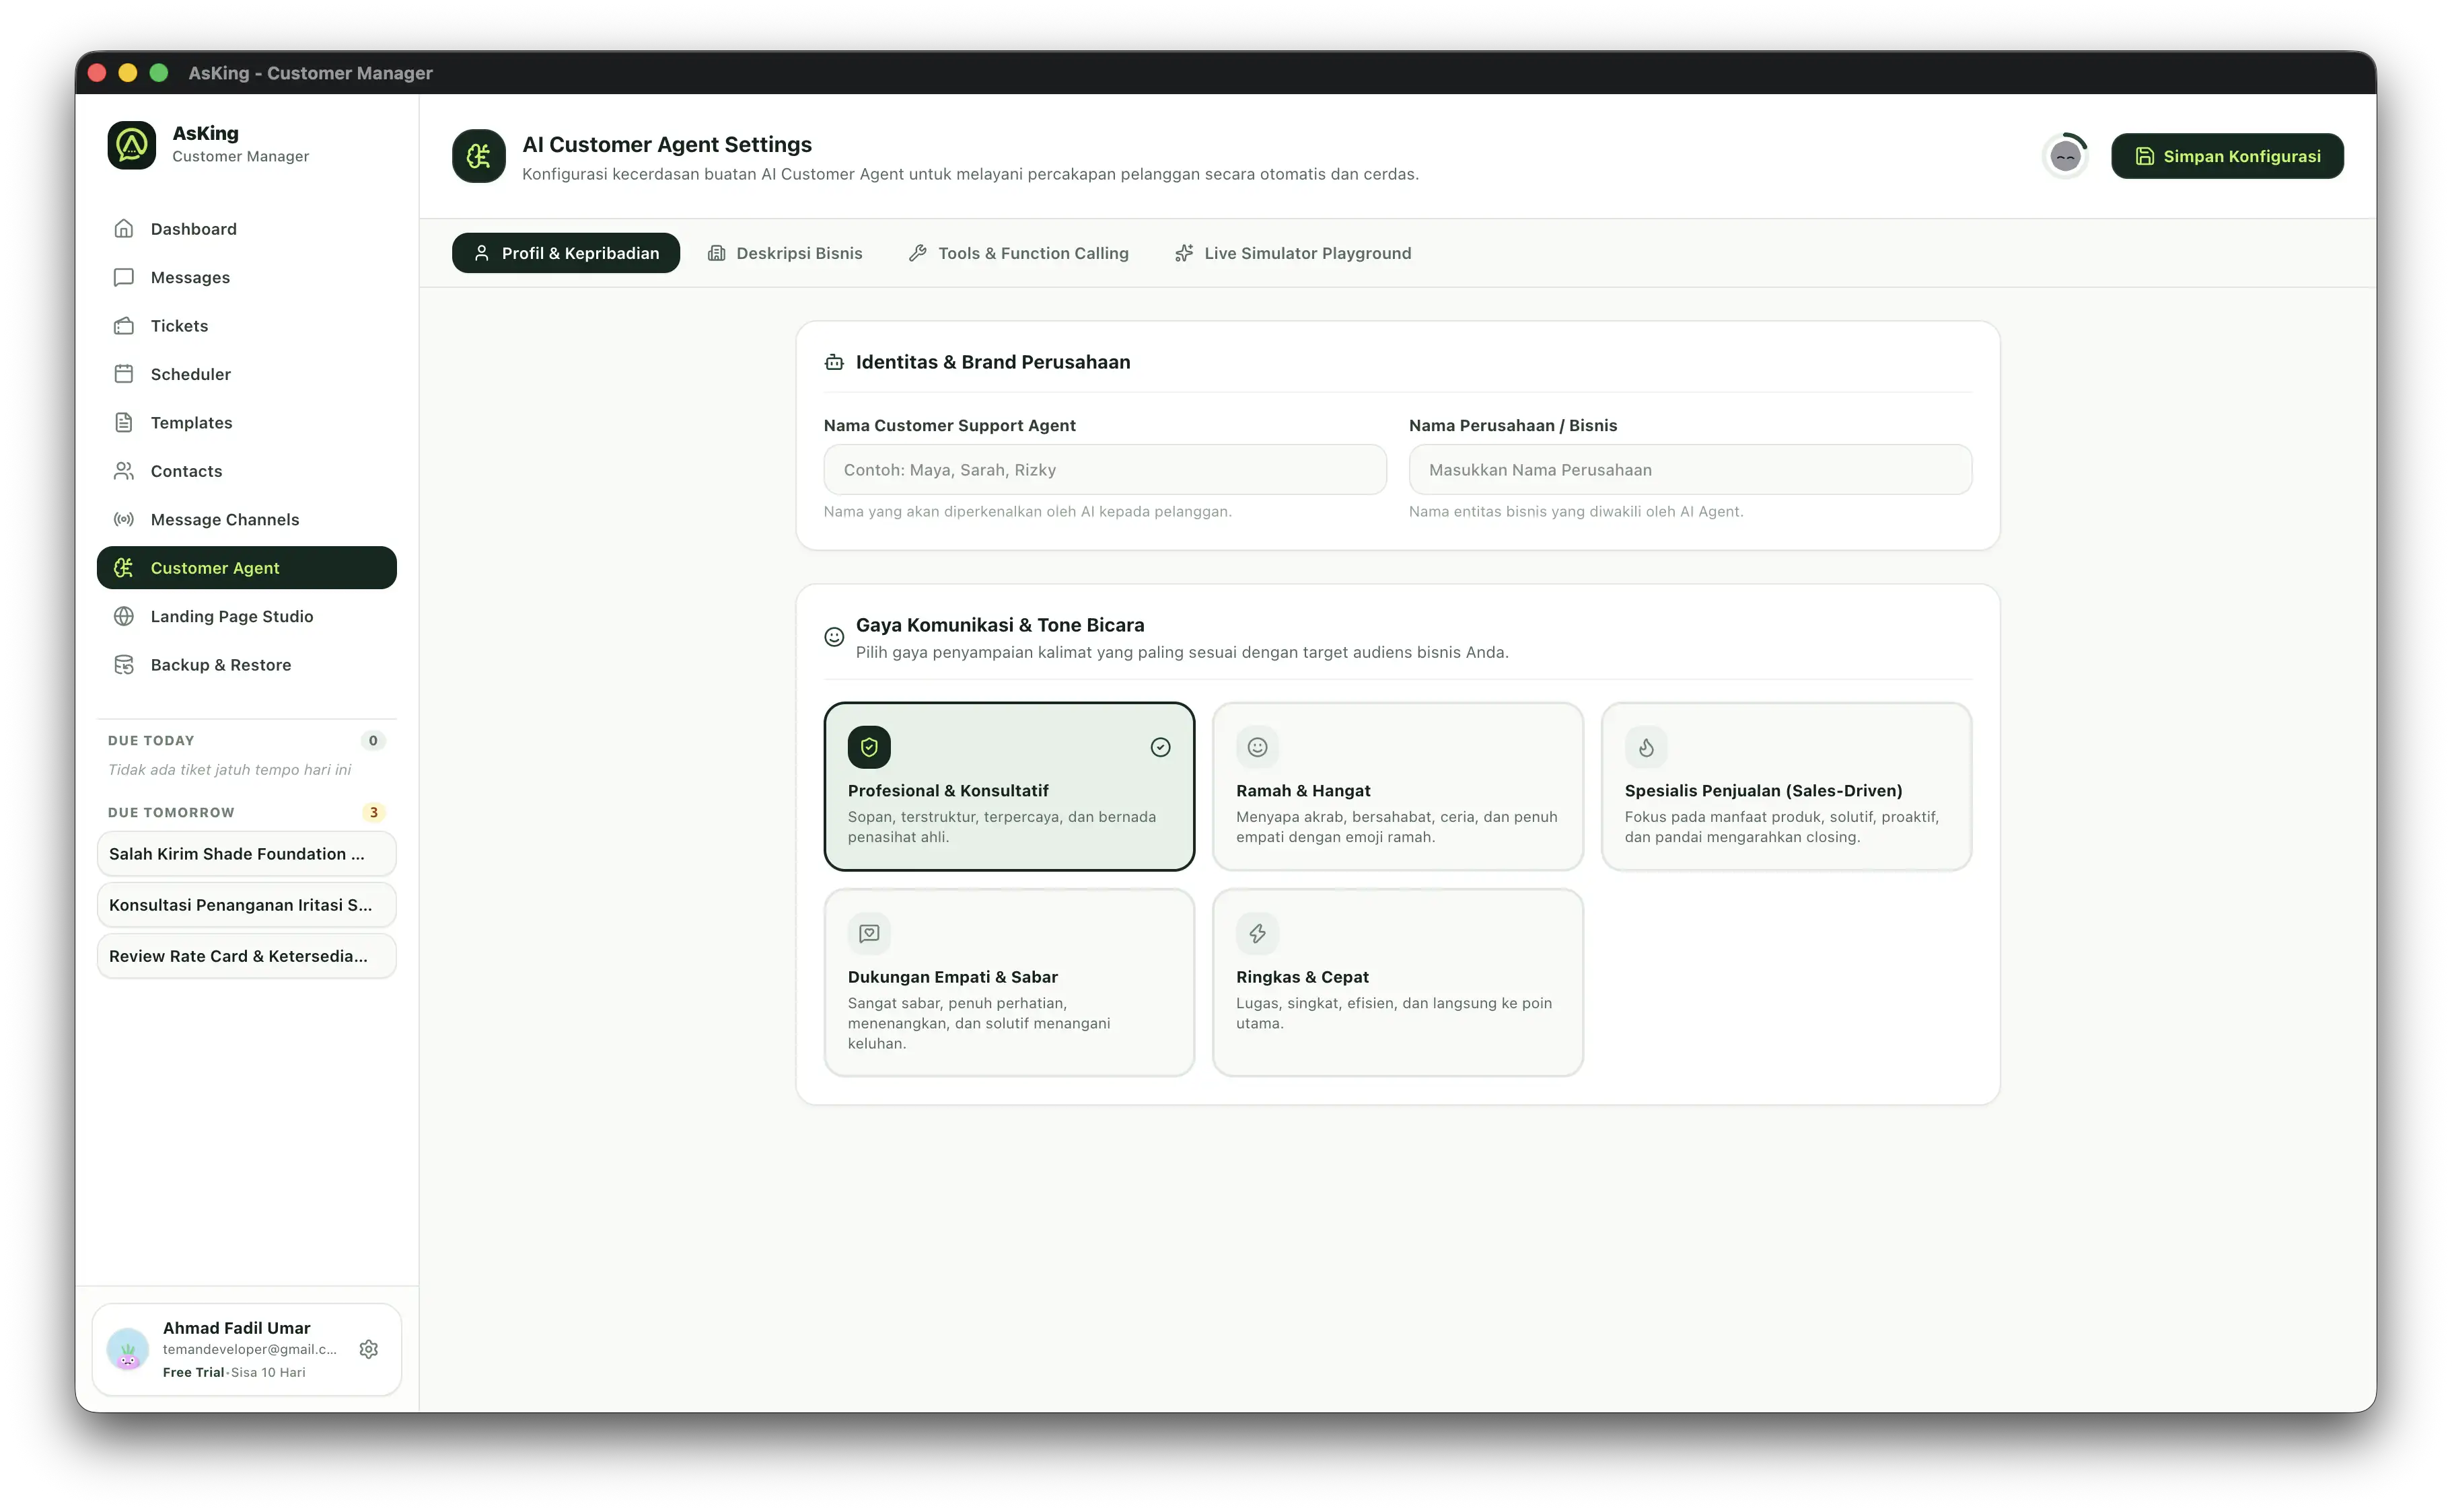Go to Dashboard in sidebar
The image size is (2452, 1512).
(x=246, y=229)
